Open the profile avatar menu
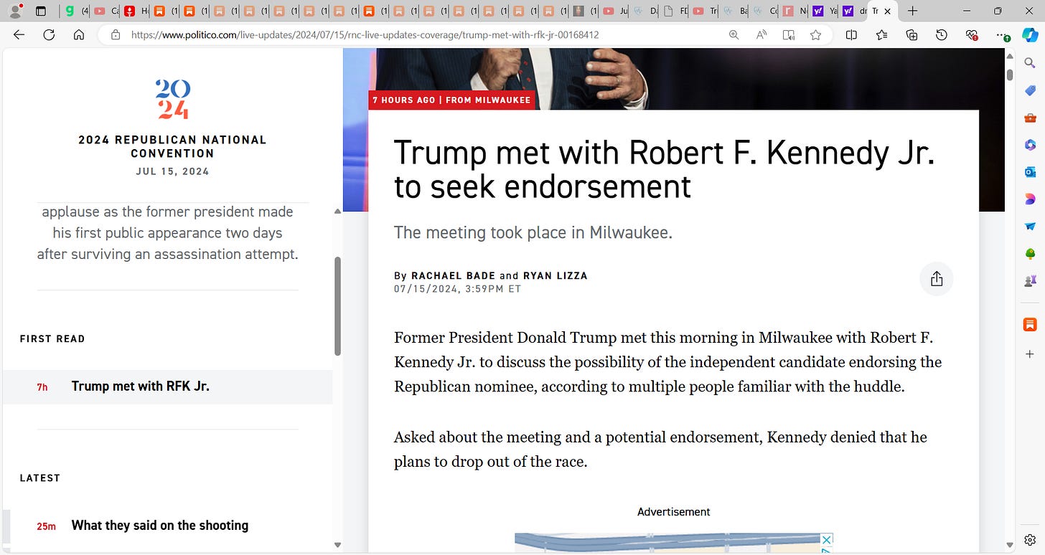This screenshot has height=555, width=1045. 14,11
